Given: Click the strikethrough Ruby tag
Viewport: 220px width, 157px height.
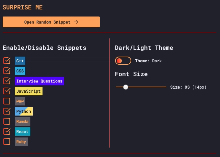Looking at the screenshot, I should pos(21,142).
